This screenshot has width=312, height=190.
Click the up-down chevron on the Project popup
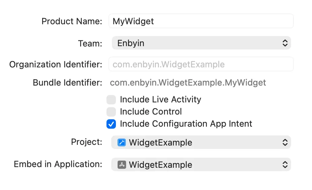285,142
